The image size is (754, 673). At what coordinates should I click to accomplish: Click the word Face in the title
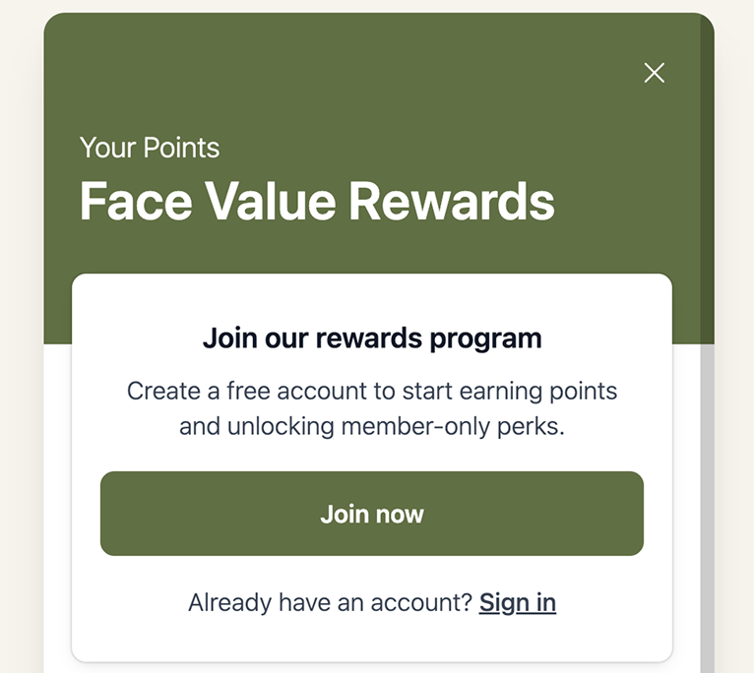click(x=136, y=201)
